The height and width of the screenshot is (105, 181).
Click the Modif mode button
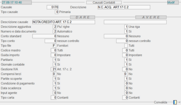[171, 2]
